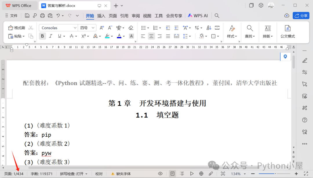This screenshot has height=178, width=313.
Task: Click the cloud sync icon
Action: tap(287, 16)
